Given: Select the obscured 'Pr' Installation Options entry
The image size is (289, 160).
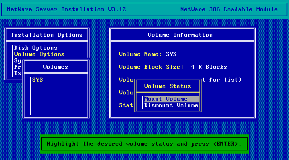Looking at the screenshot, I should pos(18,67).
